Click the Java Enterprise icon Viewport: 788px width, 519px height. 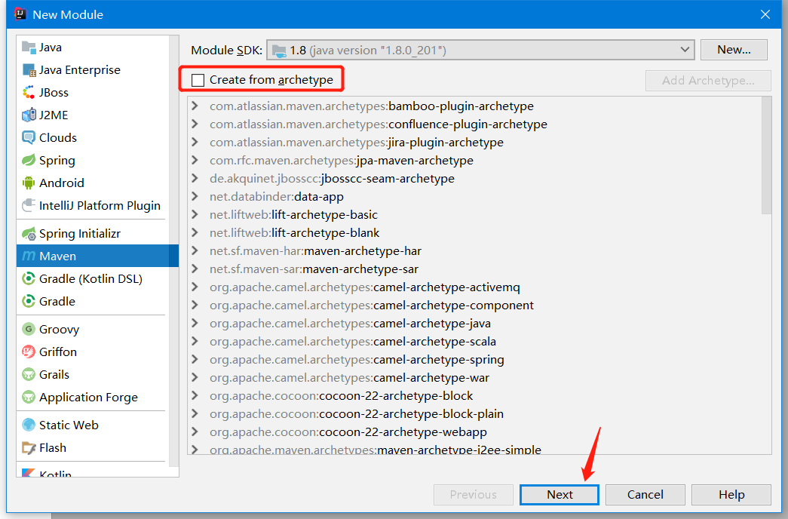coord(29,70)
